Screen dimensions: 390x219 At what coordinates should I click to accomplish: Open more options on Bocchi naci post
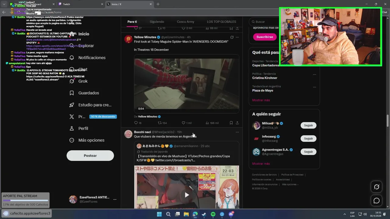point(237,132)
